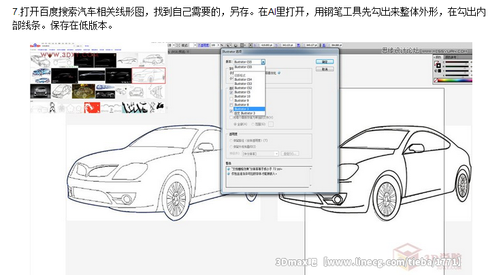488x275 pixels.
Task: Pick a color from spectrum bar
Action: [455, 80]
